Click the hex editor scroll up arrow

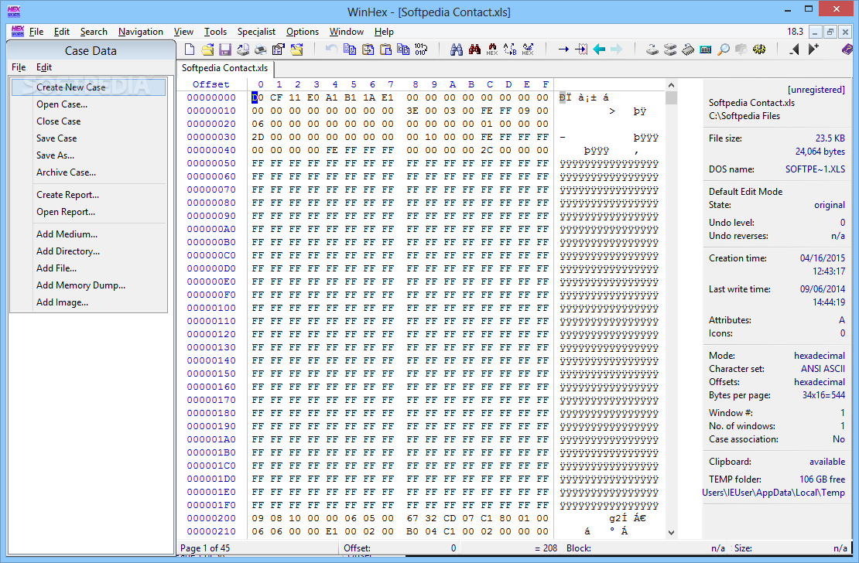[x=671, y=85]
